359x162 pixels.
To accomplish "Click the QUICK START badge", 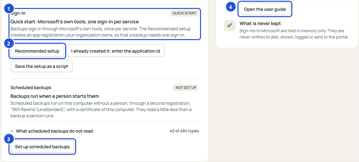I will 184,13.
